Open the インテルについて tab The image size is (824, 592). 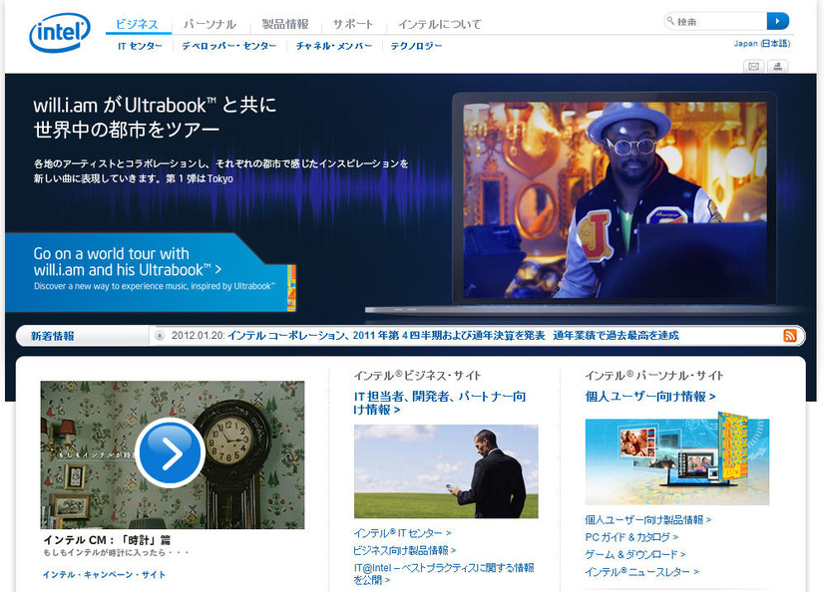pos(440,24)
